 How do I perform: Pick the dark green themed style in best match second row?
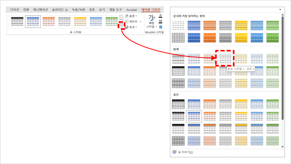pos(273,38)
